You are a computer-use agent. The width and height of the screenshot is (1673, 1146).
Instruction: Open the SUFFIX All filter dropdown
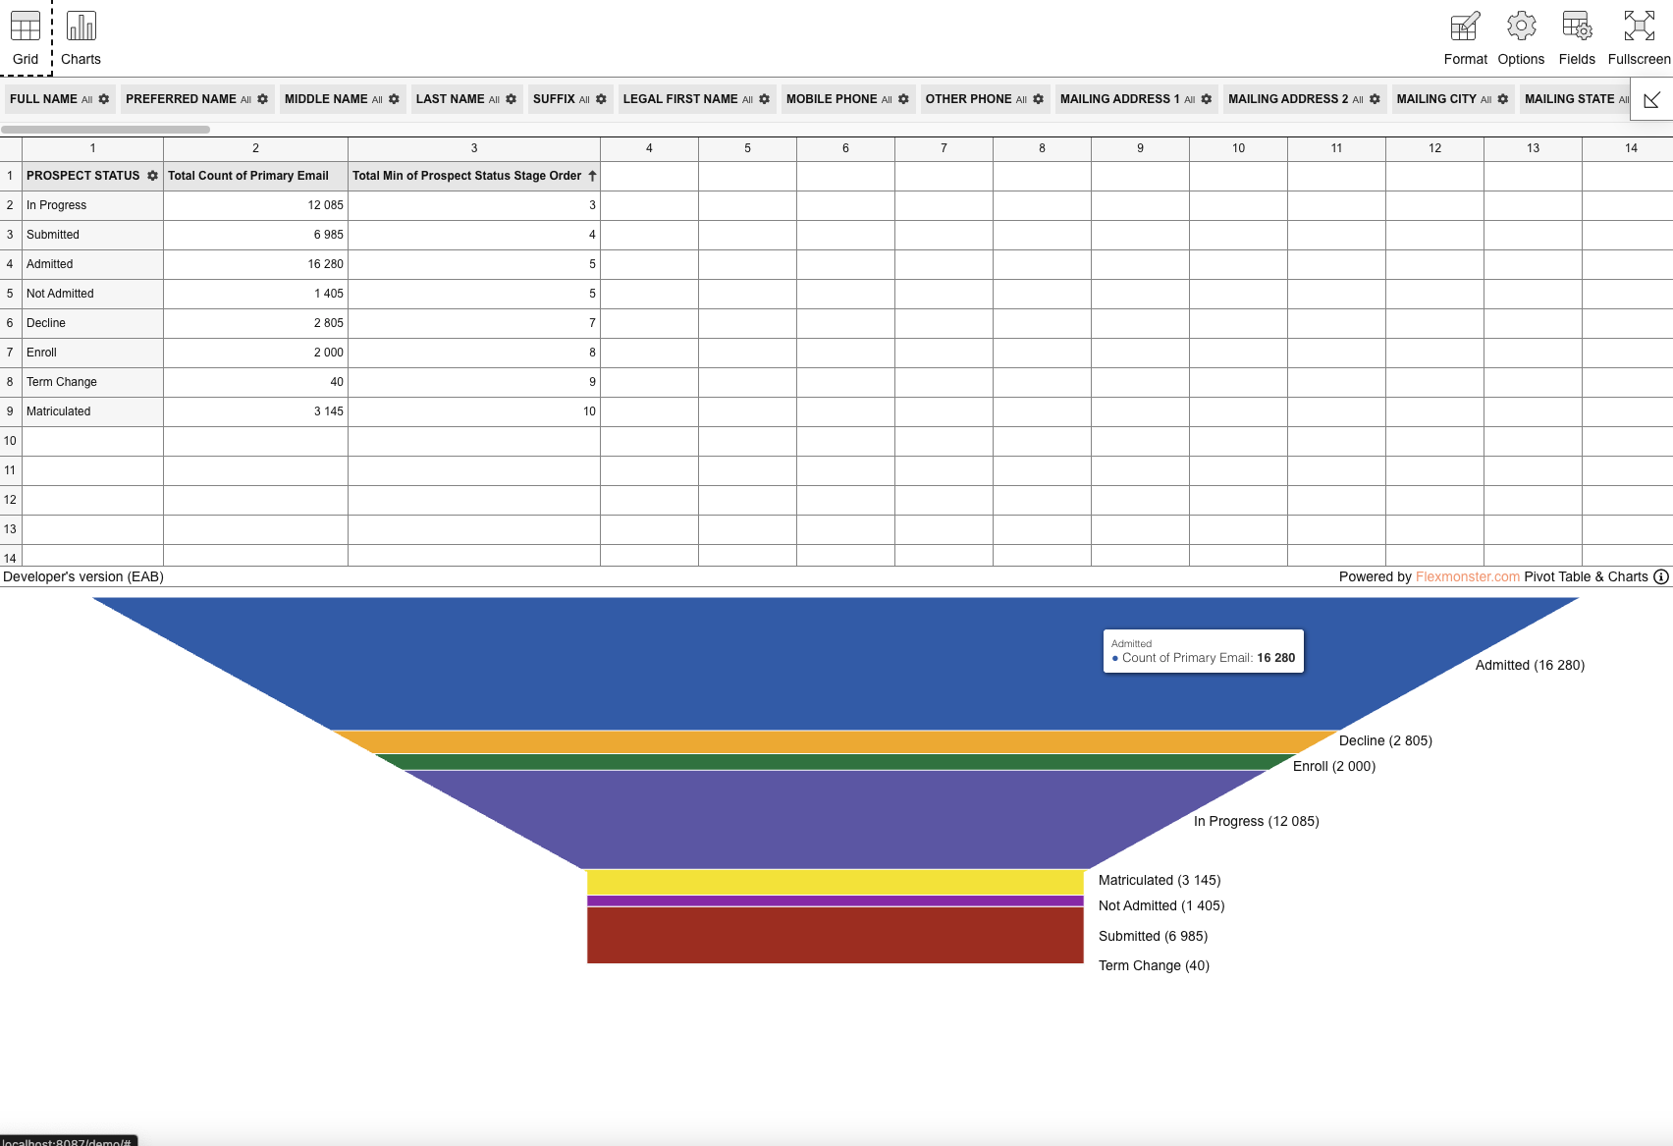point(583,98)
